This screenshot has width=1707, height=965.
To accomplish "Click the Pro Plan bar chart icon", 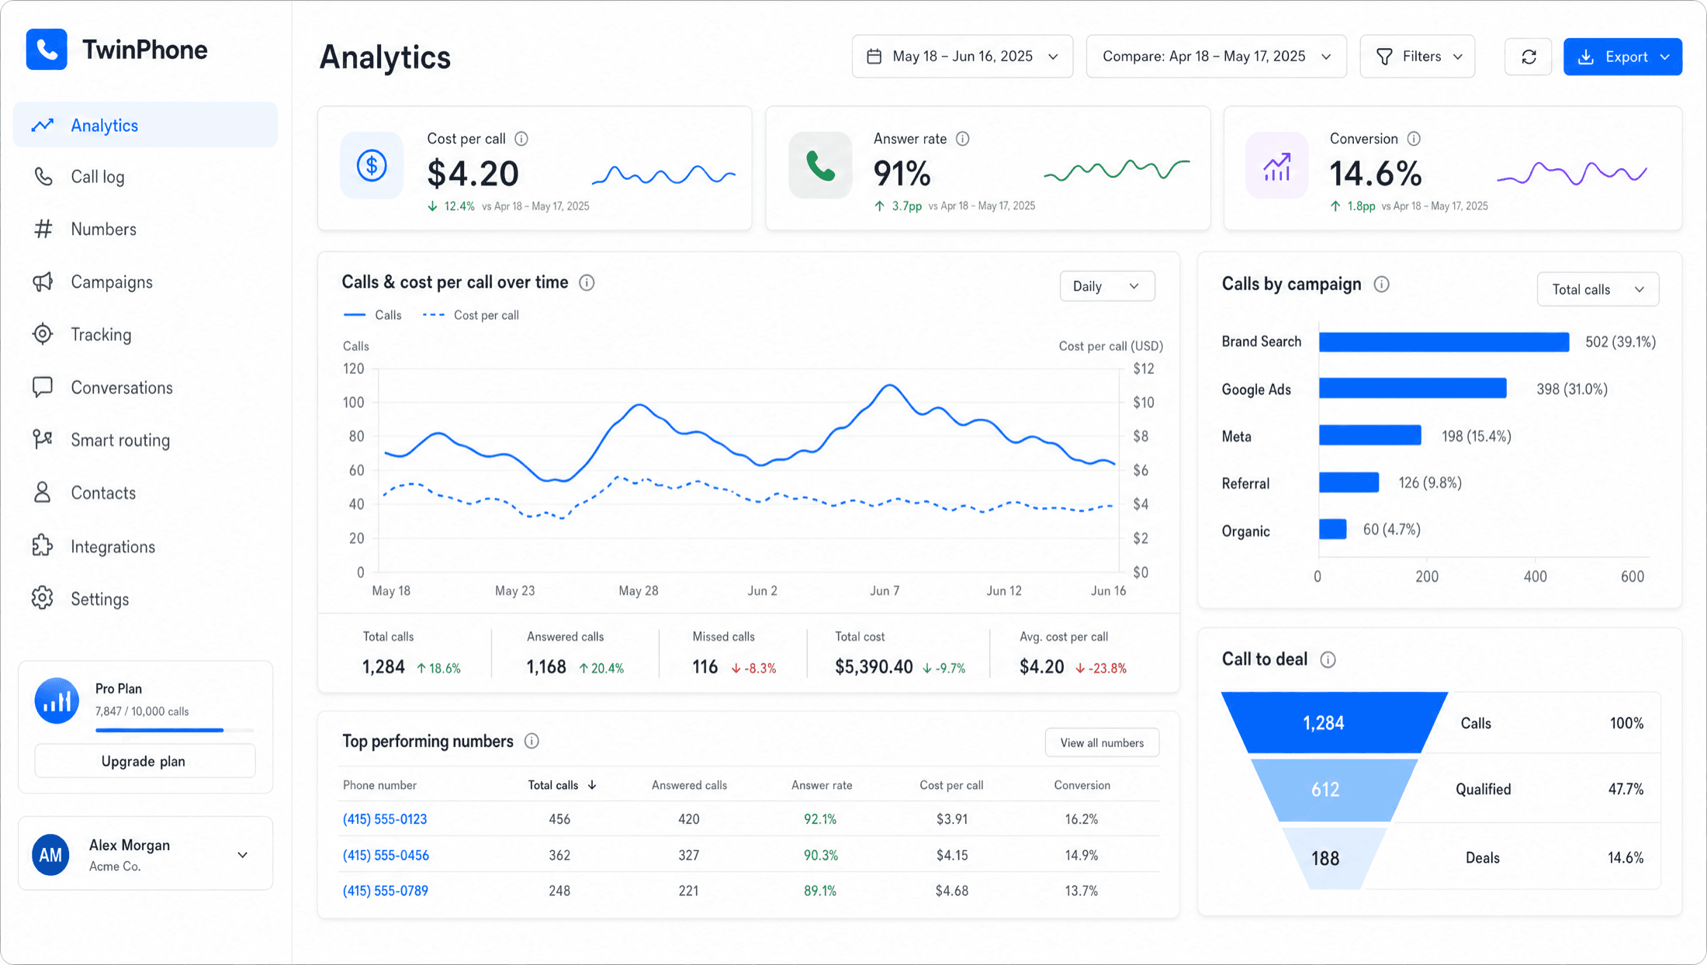I will [57, 700].
